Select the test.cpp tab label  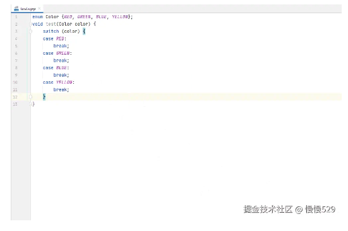(x=28, y=9)
